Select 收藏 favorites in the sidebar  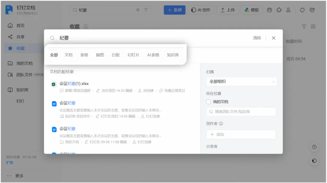(x=21, y=48)
